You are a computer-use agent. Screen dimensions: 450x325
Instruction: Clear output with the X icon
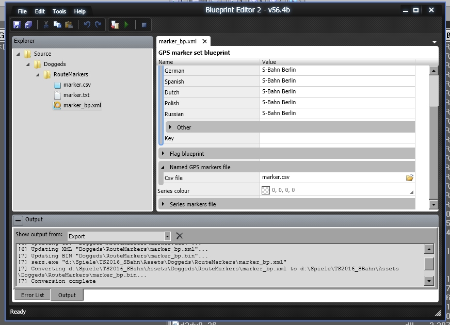[180, 236]
